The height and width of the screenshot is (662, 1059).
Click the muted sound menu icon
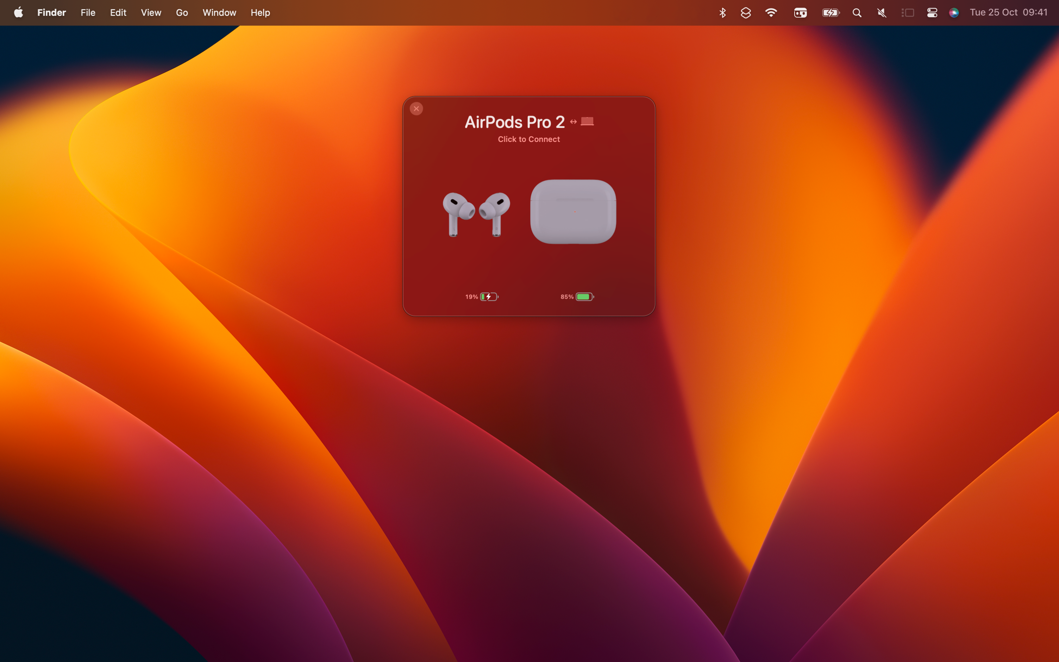point(882,13)
